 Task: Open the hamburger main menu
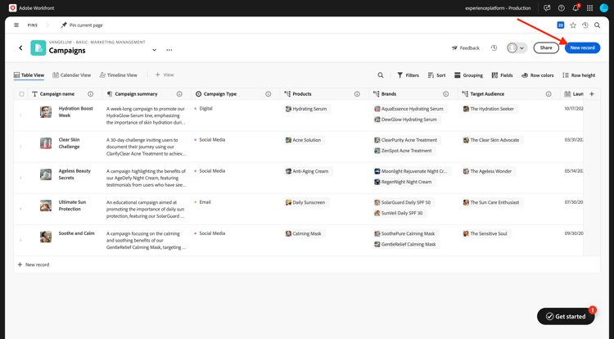(x=16, y=25)
